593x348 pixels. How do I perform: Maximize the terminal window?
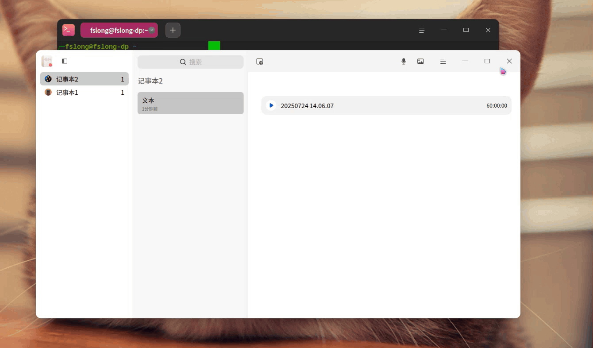tap(466, 30)
